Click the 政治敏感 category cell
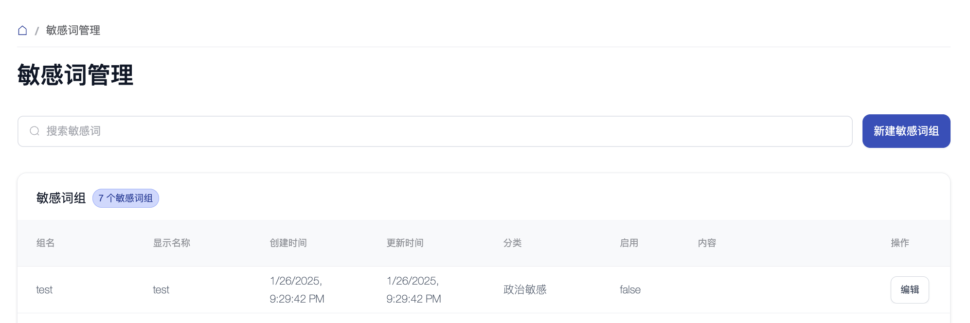This screenshot has height=323, width=970. click(x=525, y=290)
